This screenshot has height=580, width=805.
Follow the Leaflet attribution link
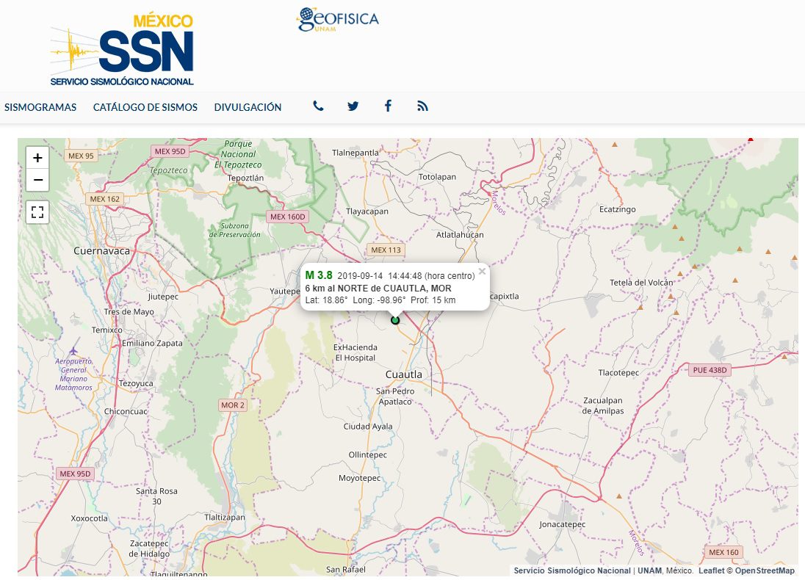(x=711, y=570)
